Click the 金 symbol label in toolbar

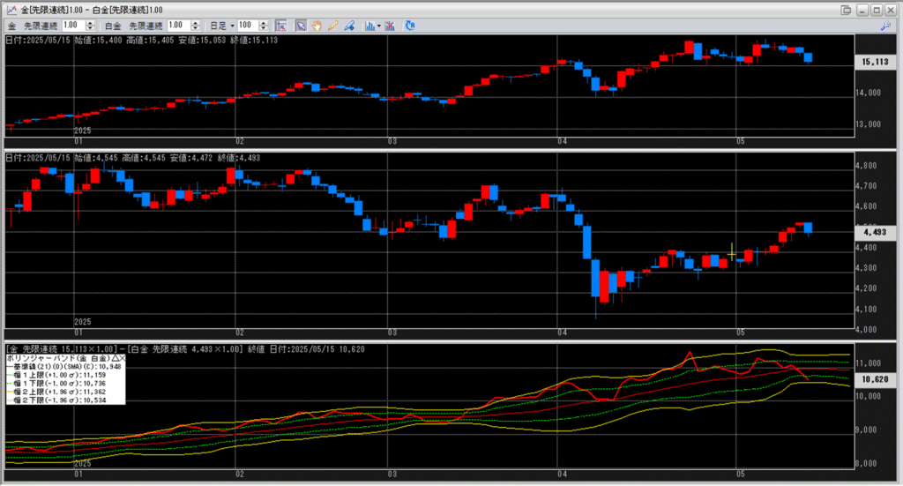coord(11,26)
